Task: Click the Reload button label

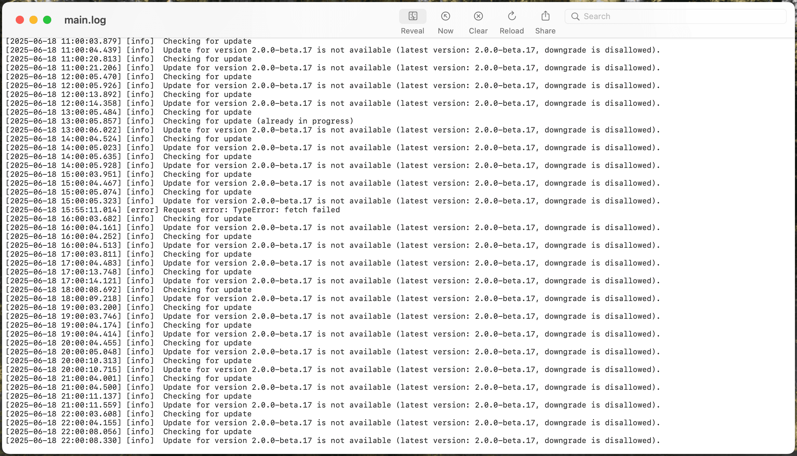Action: (511, 31)
